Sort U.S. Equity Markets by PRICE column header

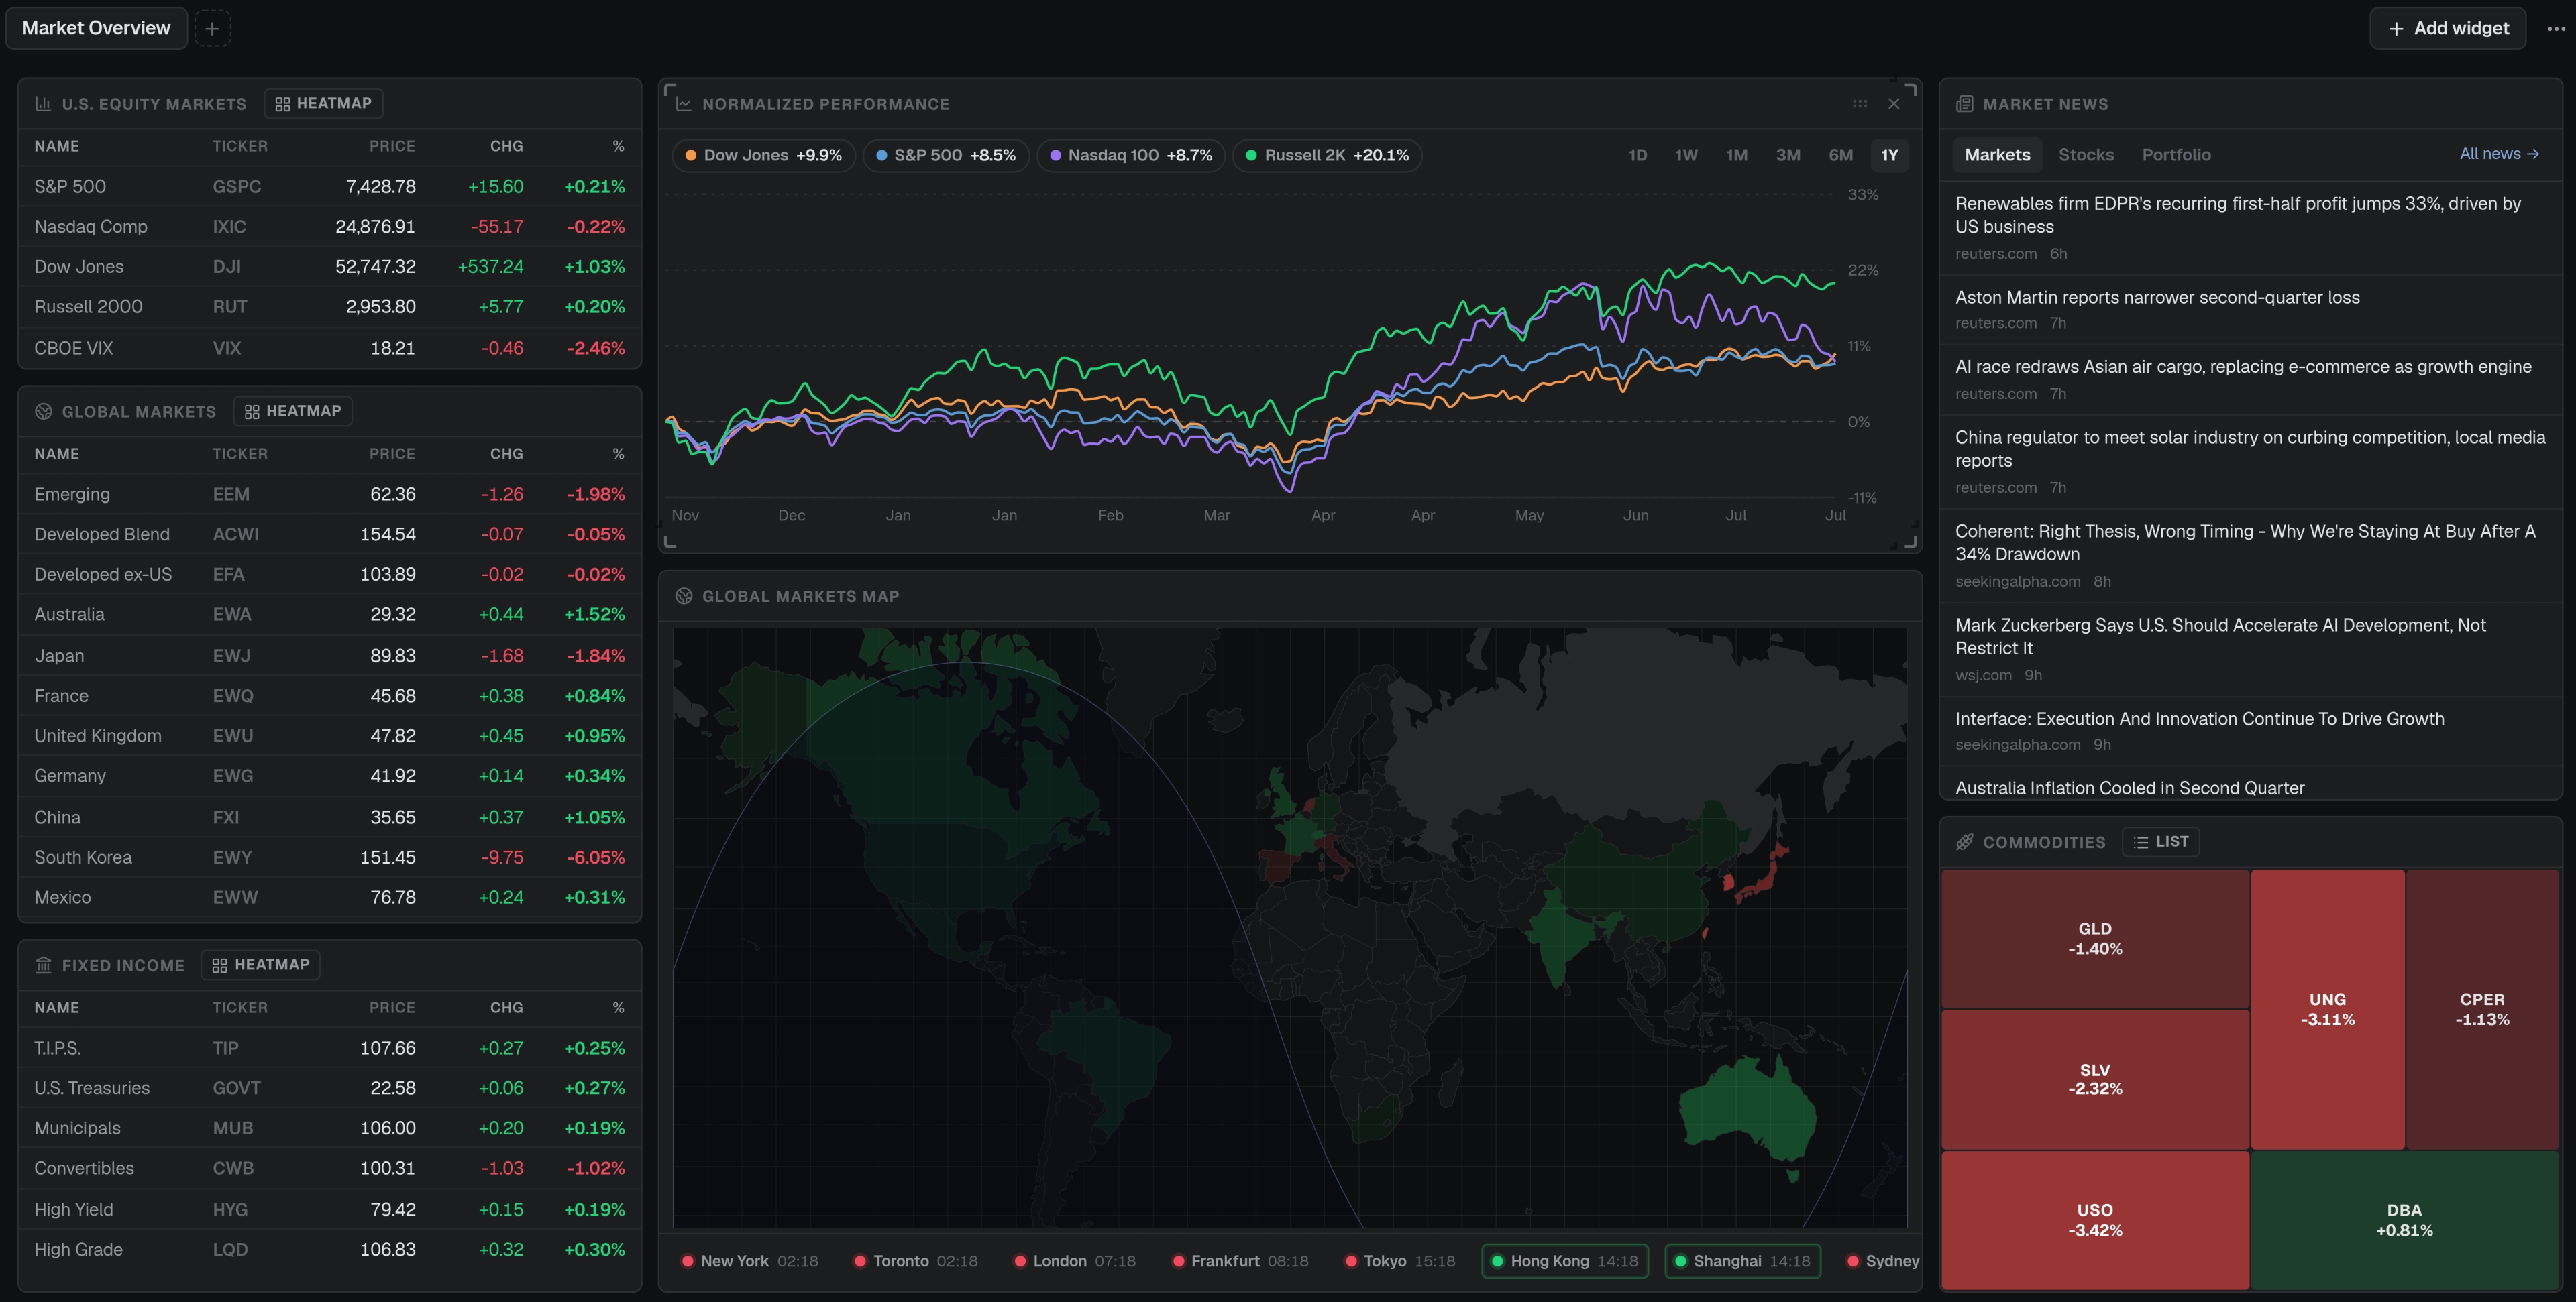tap(392, 146)
